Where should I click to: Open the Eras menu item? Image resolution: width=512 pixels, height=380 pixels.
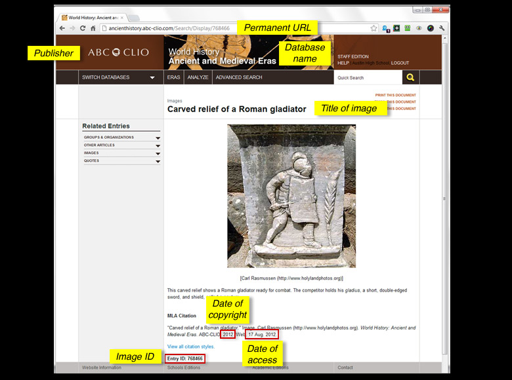(x=173, y=77)
